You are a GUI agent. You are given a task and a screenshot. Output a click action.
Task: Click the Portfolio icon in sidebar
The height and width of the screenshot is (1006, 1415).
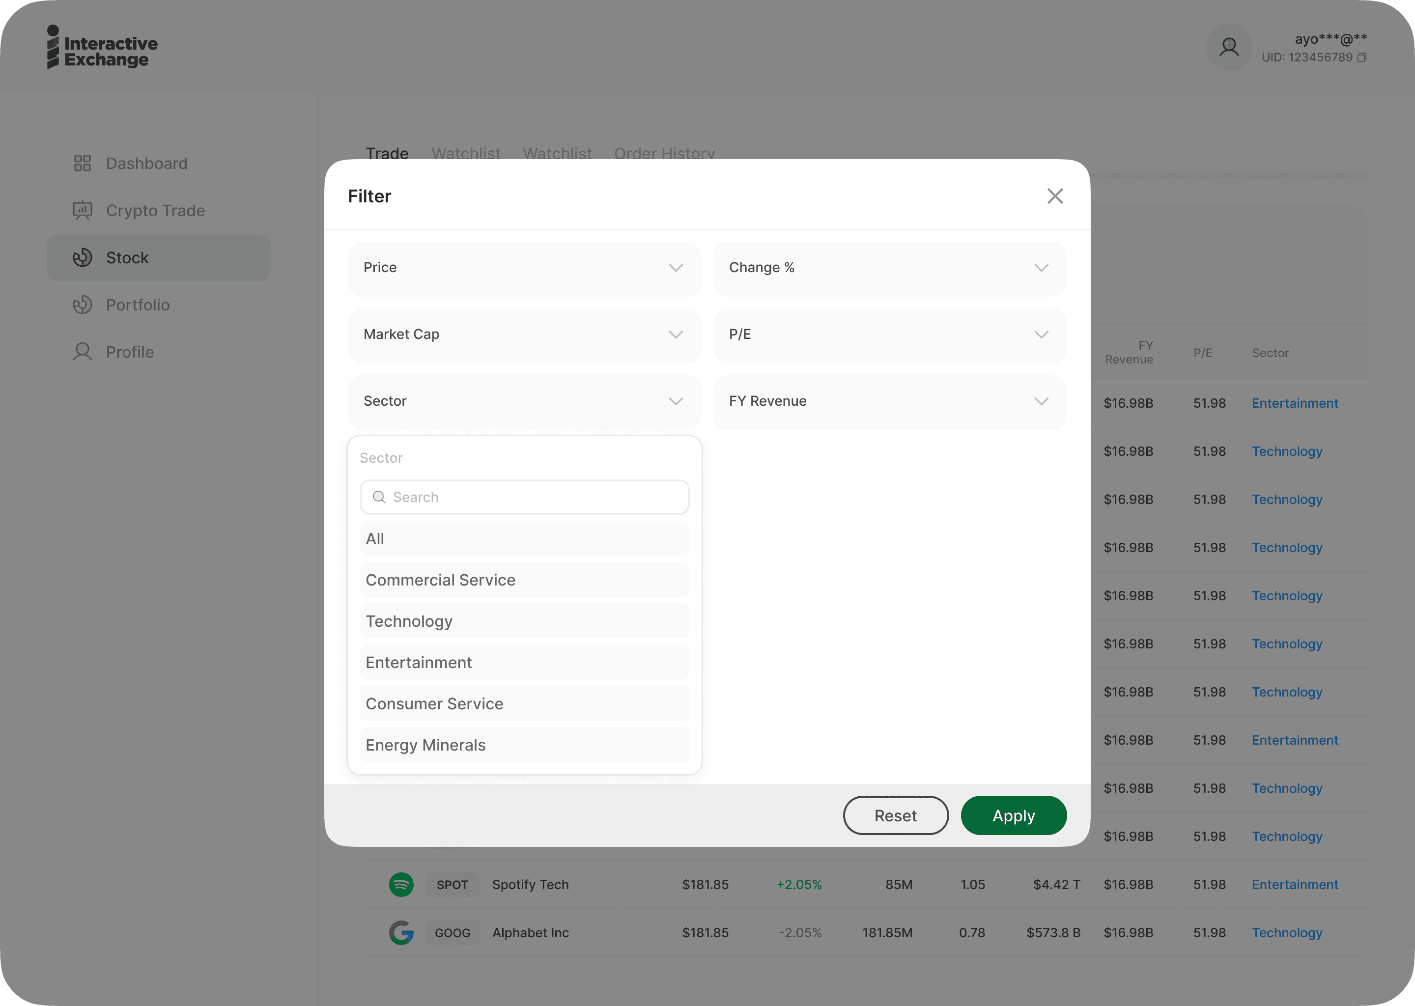pyautogui.click(x=83, y=305)
